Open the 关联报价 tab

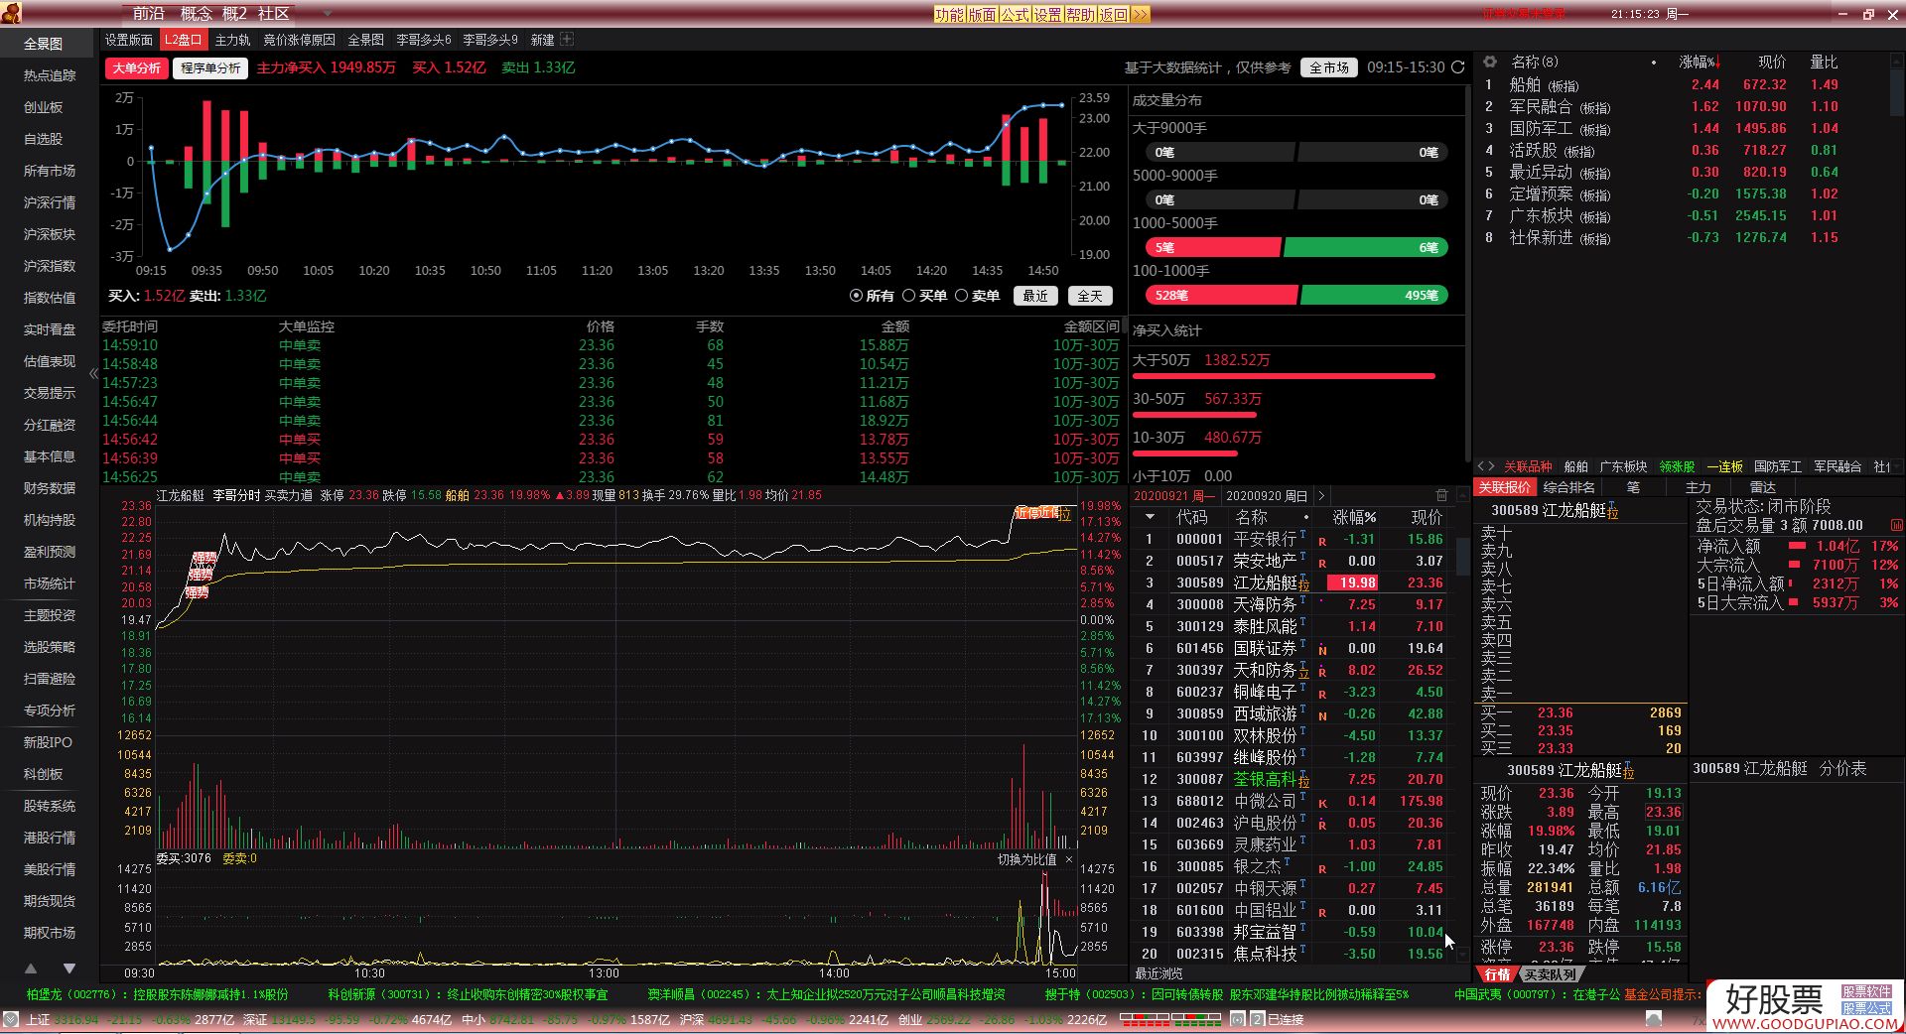pos(1505,487)
